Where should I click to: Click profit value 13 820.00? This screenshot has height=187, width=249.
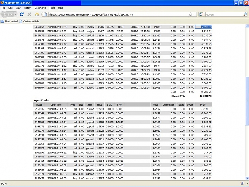pyautogui.click(x=206, y=79)
